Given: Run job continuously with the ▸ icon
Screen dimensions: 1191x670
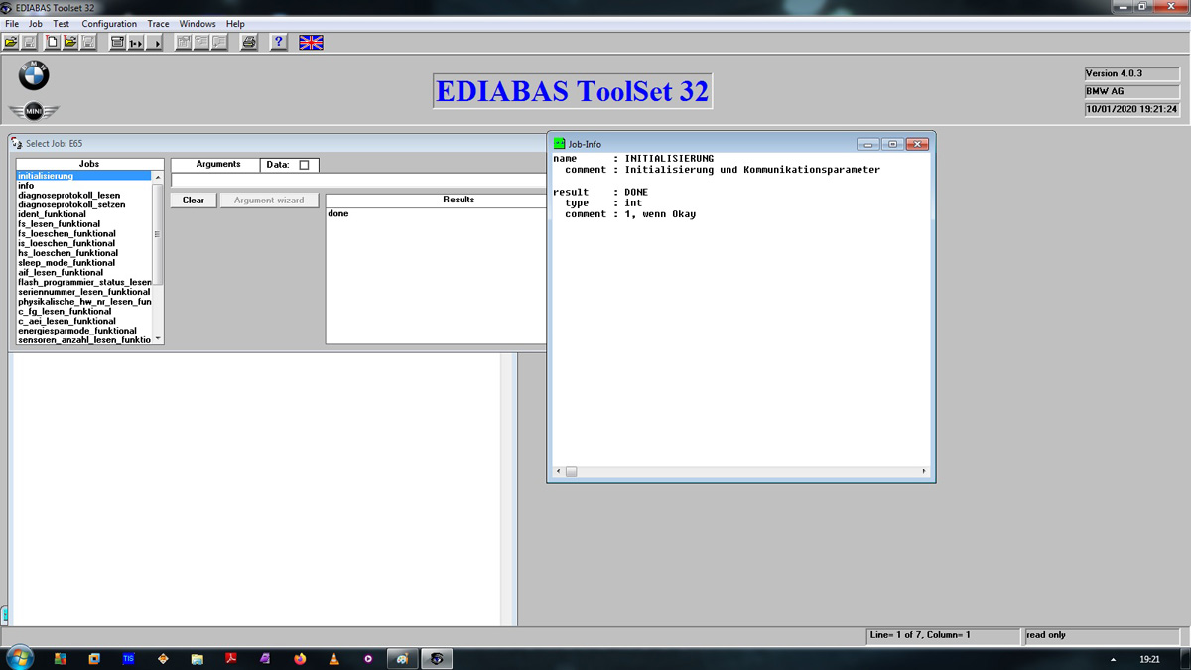Looking at the screenshot, I should click(x=156, y=43).
